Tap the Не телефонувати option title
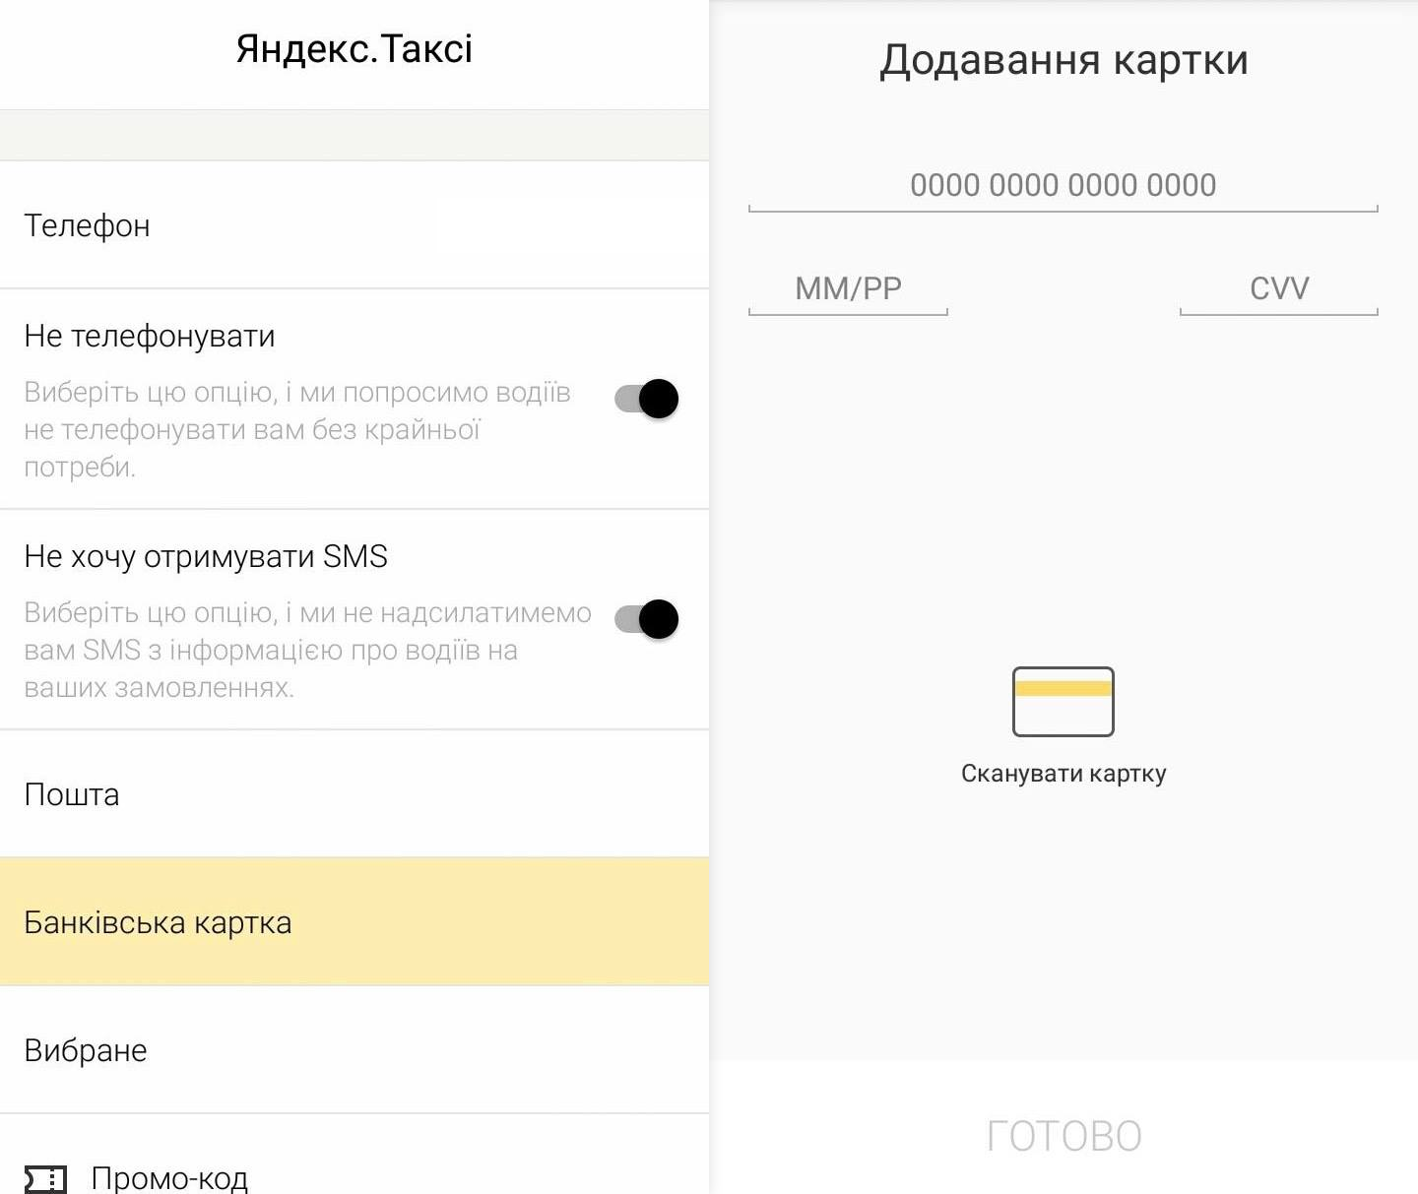1418x1194 pixels. coord(150,337)
